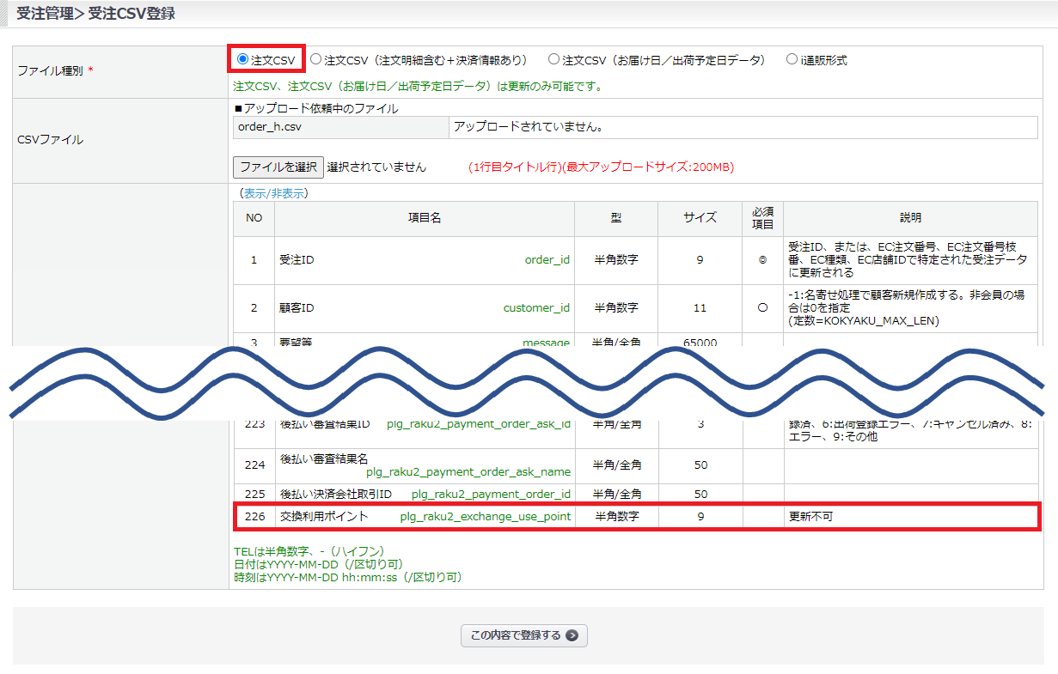Click plg_raku2_exchange_use_point in row 226
1058x674 pixels.
(x=485, y=517)
